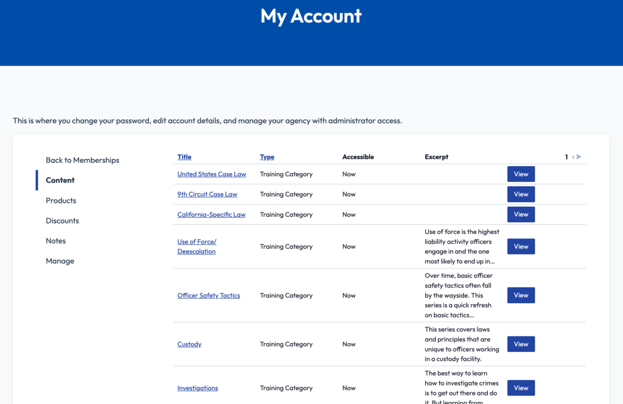Viewport: 623px width, 404px height.
Task: Sort the table by Title
Action: (x=184, y=157)
